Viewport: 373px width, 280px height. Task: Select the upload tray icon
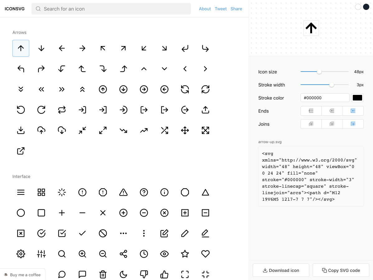(x=205, y=110)
